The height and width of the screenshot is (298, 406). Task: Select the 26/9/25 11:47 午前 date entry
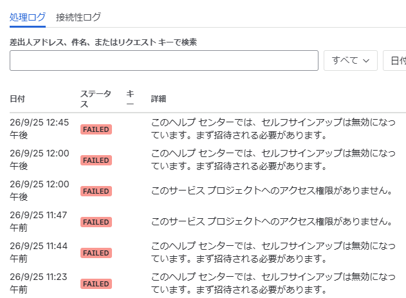coord(39,221)
